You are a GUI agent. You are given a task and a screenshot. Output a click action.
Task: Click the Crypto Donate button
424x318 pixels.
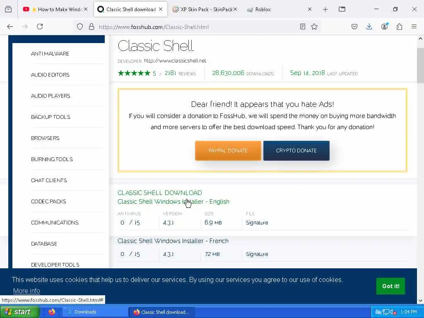(296, 150)
